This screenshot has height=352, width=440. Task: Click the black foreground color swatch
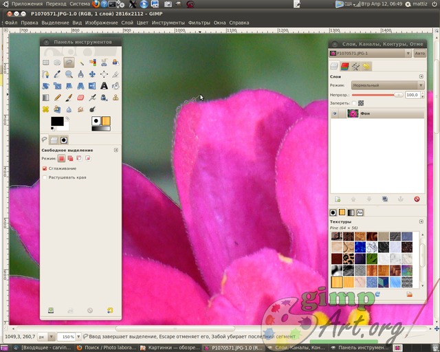(57, 121)
